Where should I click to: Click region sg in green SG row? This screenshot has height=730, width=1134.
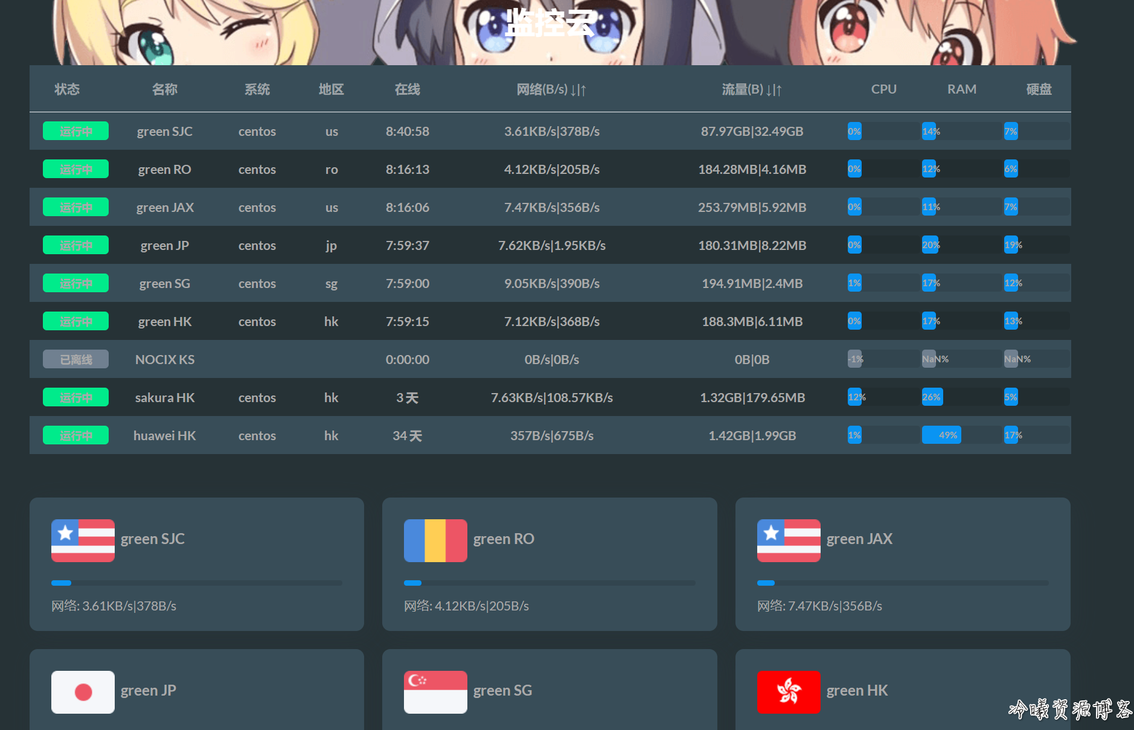point(332,283)
